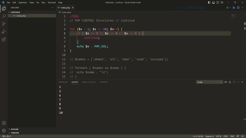Open the Code output channel dropdown
This screenshot has height=138, width=246.
(x=209, y=82)
